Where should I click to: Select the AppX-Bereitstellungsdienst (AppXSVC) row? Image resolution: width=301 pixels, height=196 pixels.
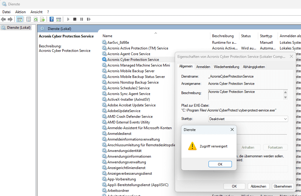pos(138,185)
